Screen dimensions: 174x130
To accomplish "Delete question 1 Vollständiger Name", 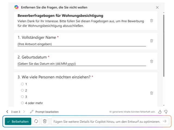I will [151, 41].
